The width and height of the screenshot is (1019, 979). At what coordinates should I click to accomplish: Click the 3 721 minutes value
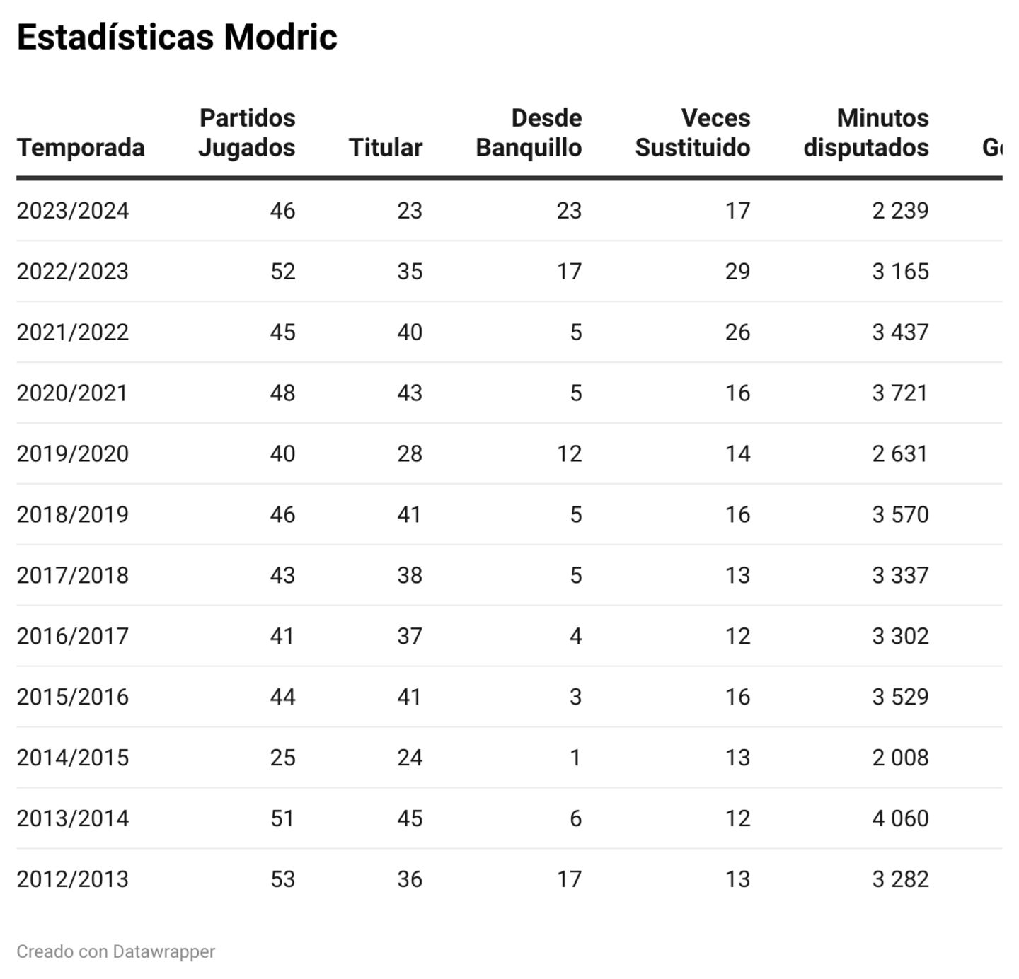click(x=900, y=393)
